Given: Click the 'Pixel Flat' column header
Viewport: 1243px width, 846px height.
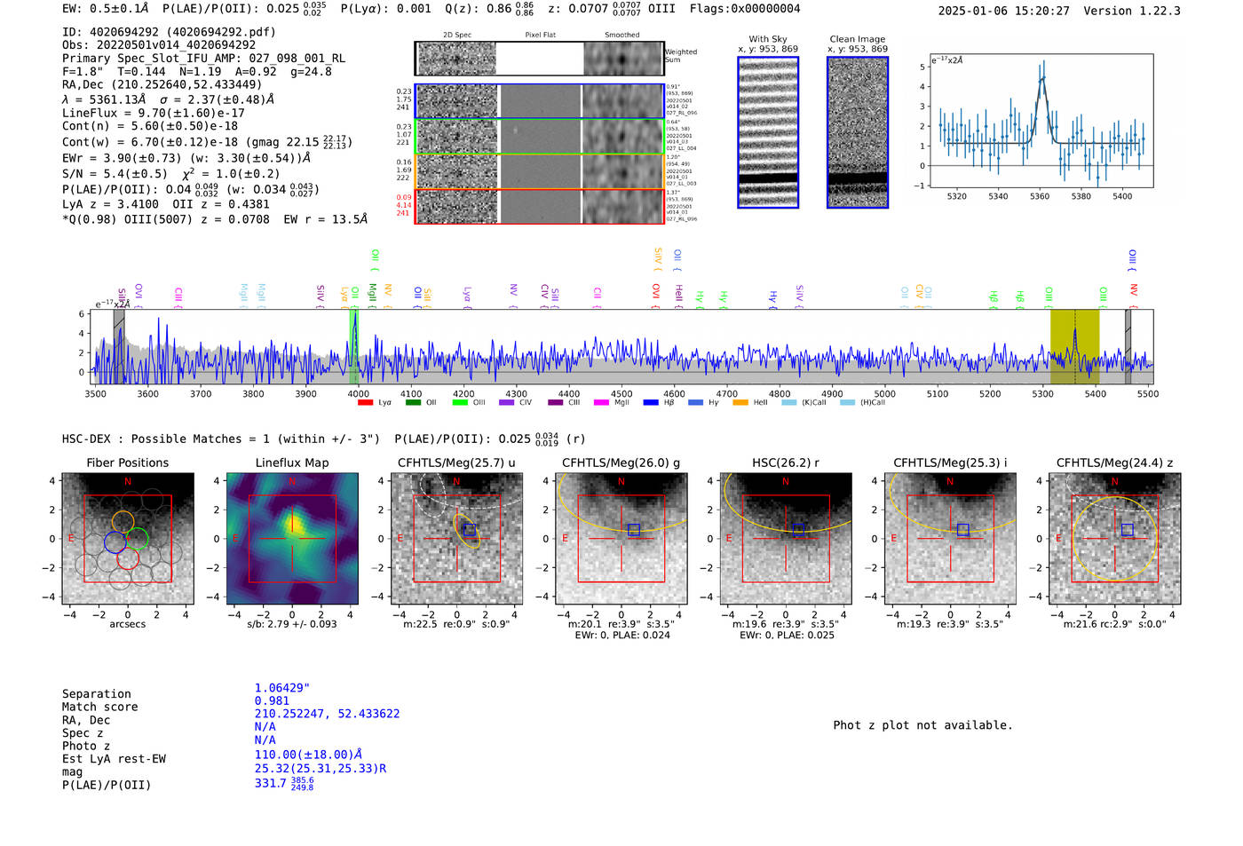Looking at the screenshot, I should click(540, 36).
